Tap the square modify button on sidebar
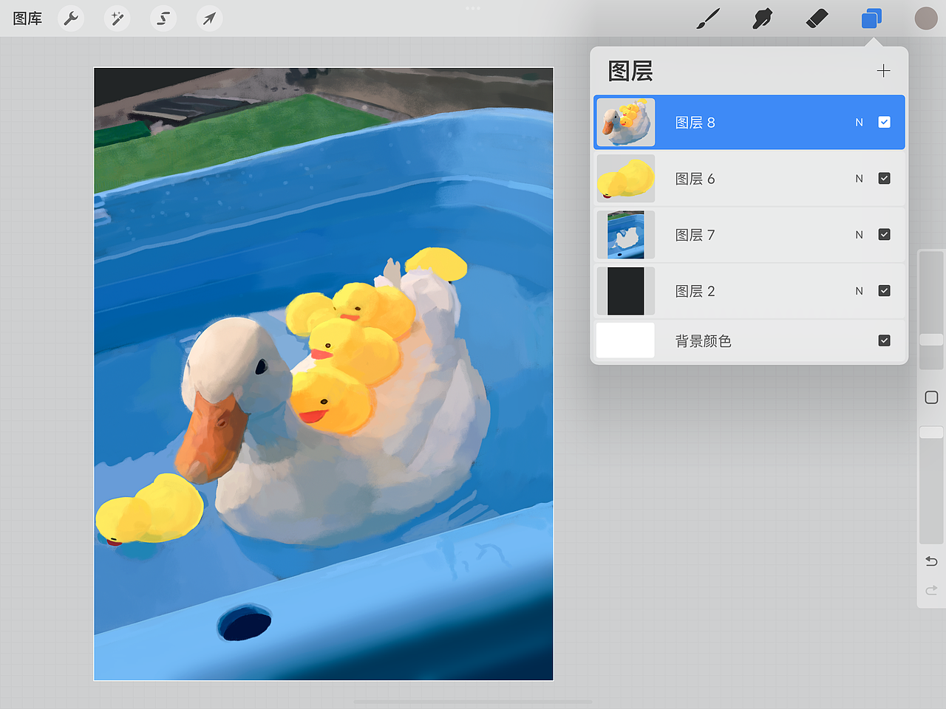 click(x=931, y=397)
